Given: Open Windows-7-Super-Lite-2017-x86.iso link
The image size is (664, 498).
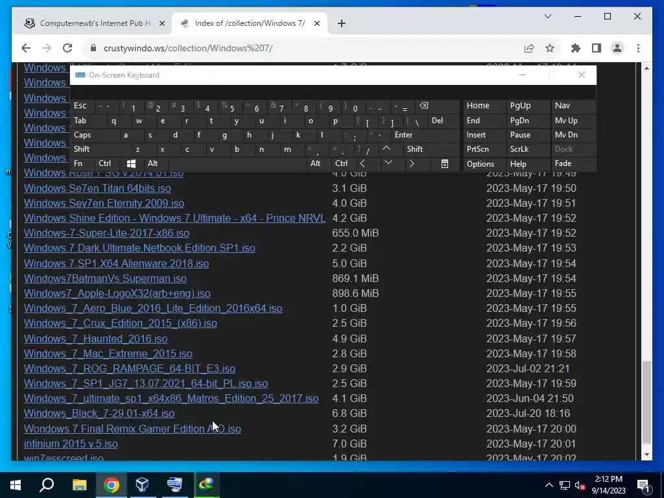Looking at the screenshot, I should [x=107, y=233].
